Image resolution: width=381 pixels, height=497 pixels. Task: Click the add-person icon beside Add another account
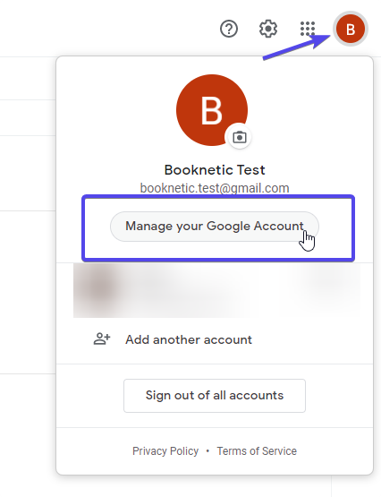point(102,338)
